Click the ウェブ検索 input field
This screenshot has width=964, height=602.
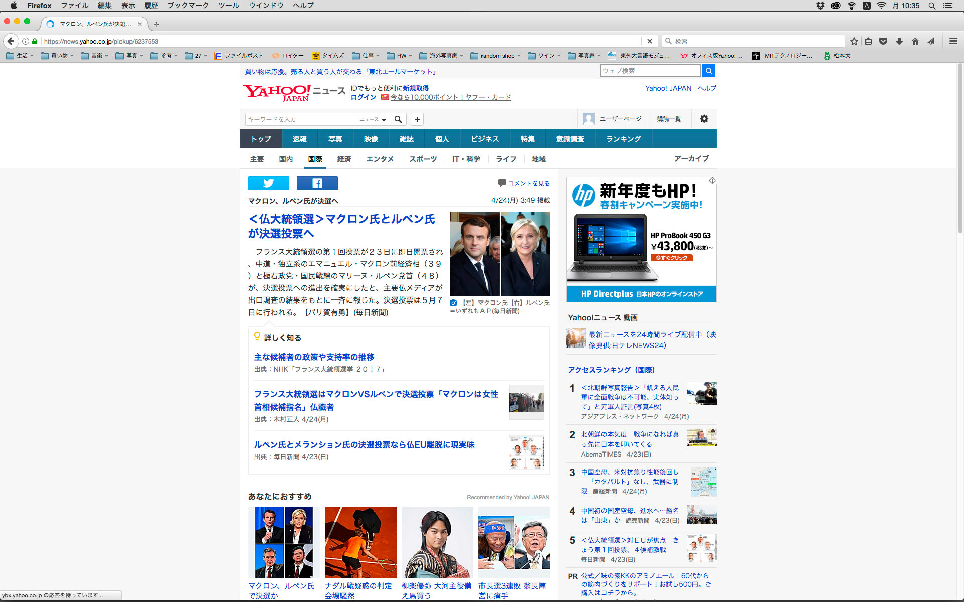click(650, 71)
